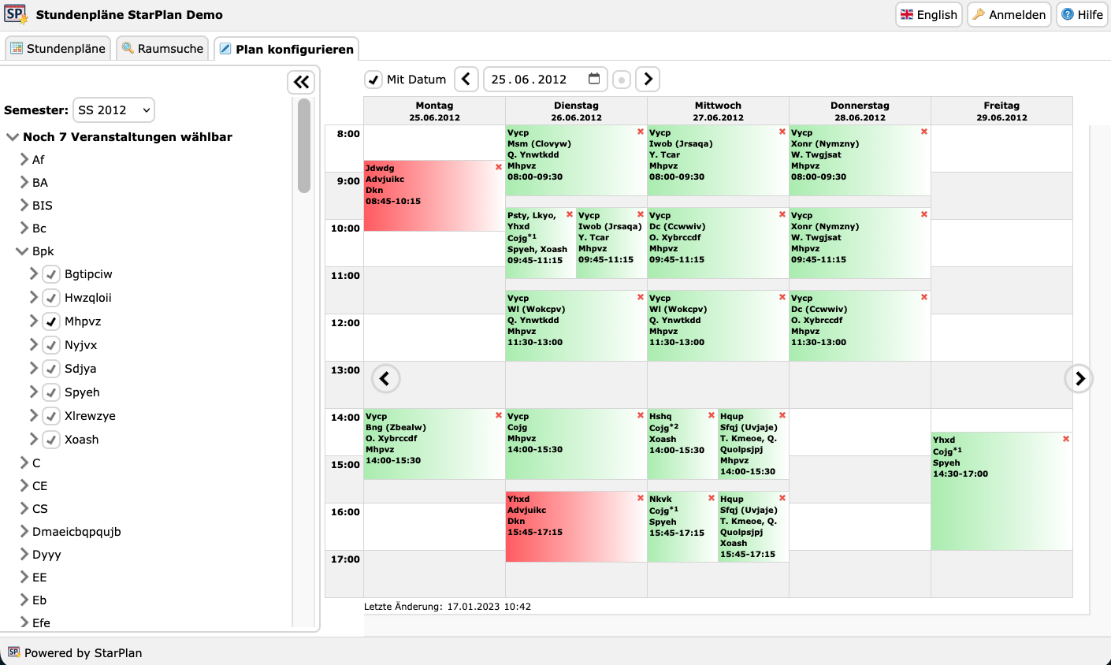The image size is (1111, 665).
Task: Click the sidebar vertical scrollbar
Action: (304, 146)
